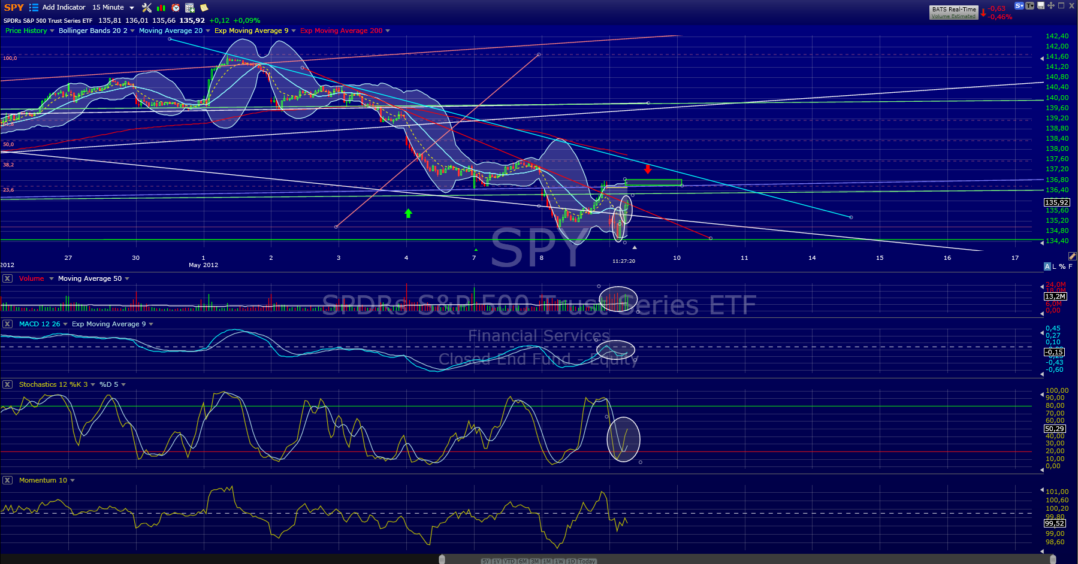1078x564 pixels.
Task: Select the right time-range slider handle
Action: pyautogui.click(x=1053, y=559)
